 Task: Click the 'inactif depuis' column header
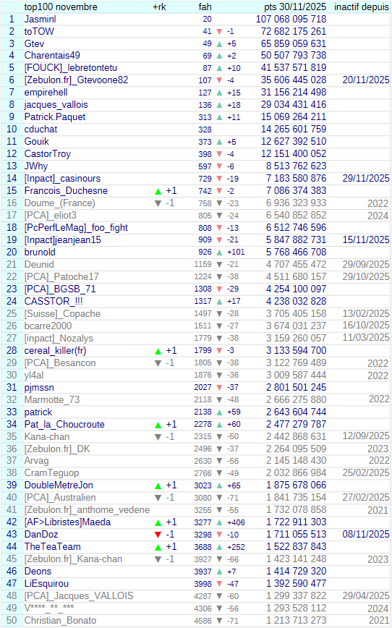click(362, 7)
